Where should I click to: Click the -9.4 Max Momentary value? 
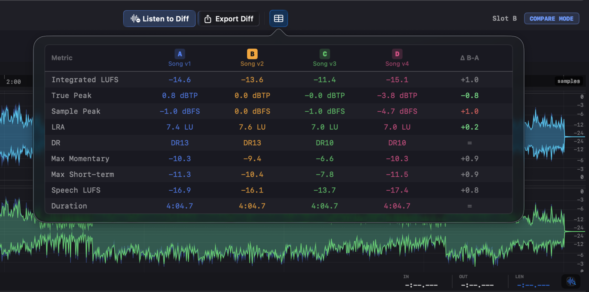252,159
